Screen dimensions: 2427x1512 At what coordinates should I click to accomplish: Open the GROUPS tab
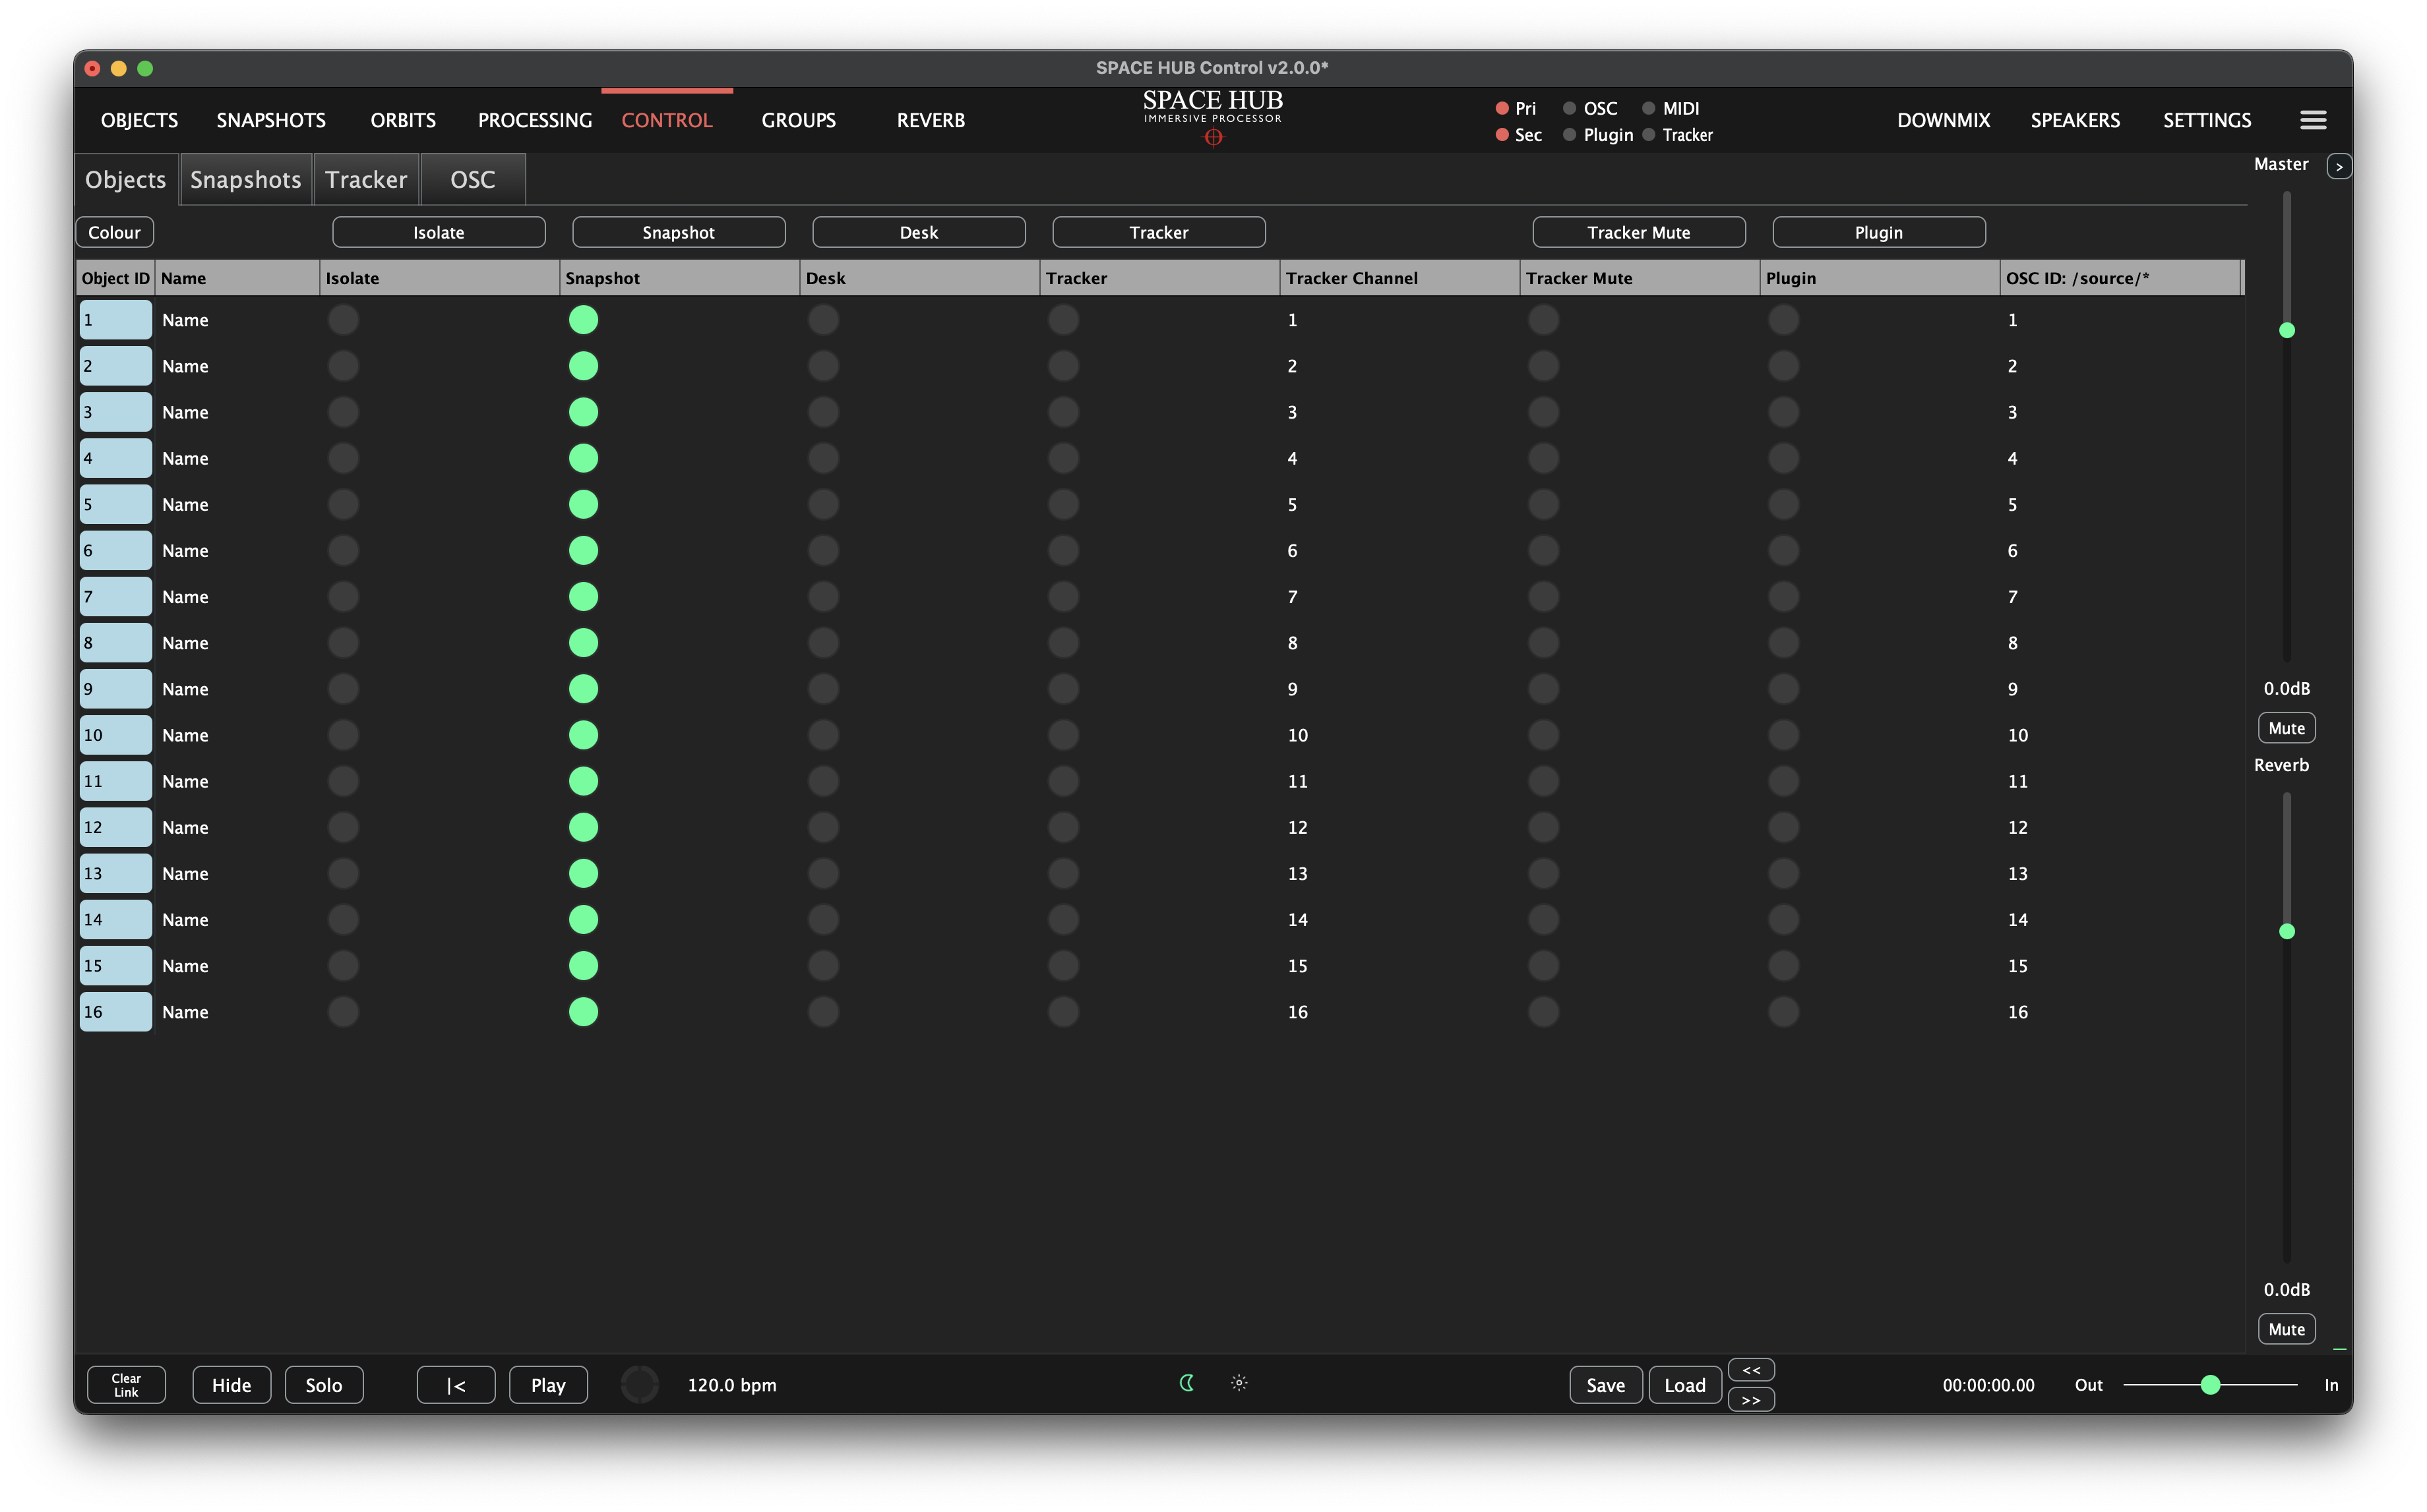pyautogui.click(x=797, y=120)
